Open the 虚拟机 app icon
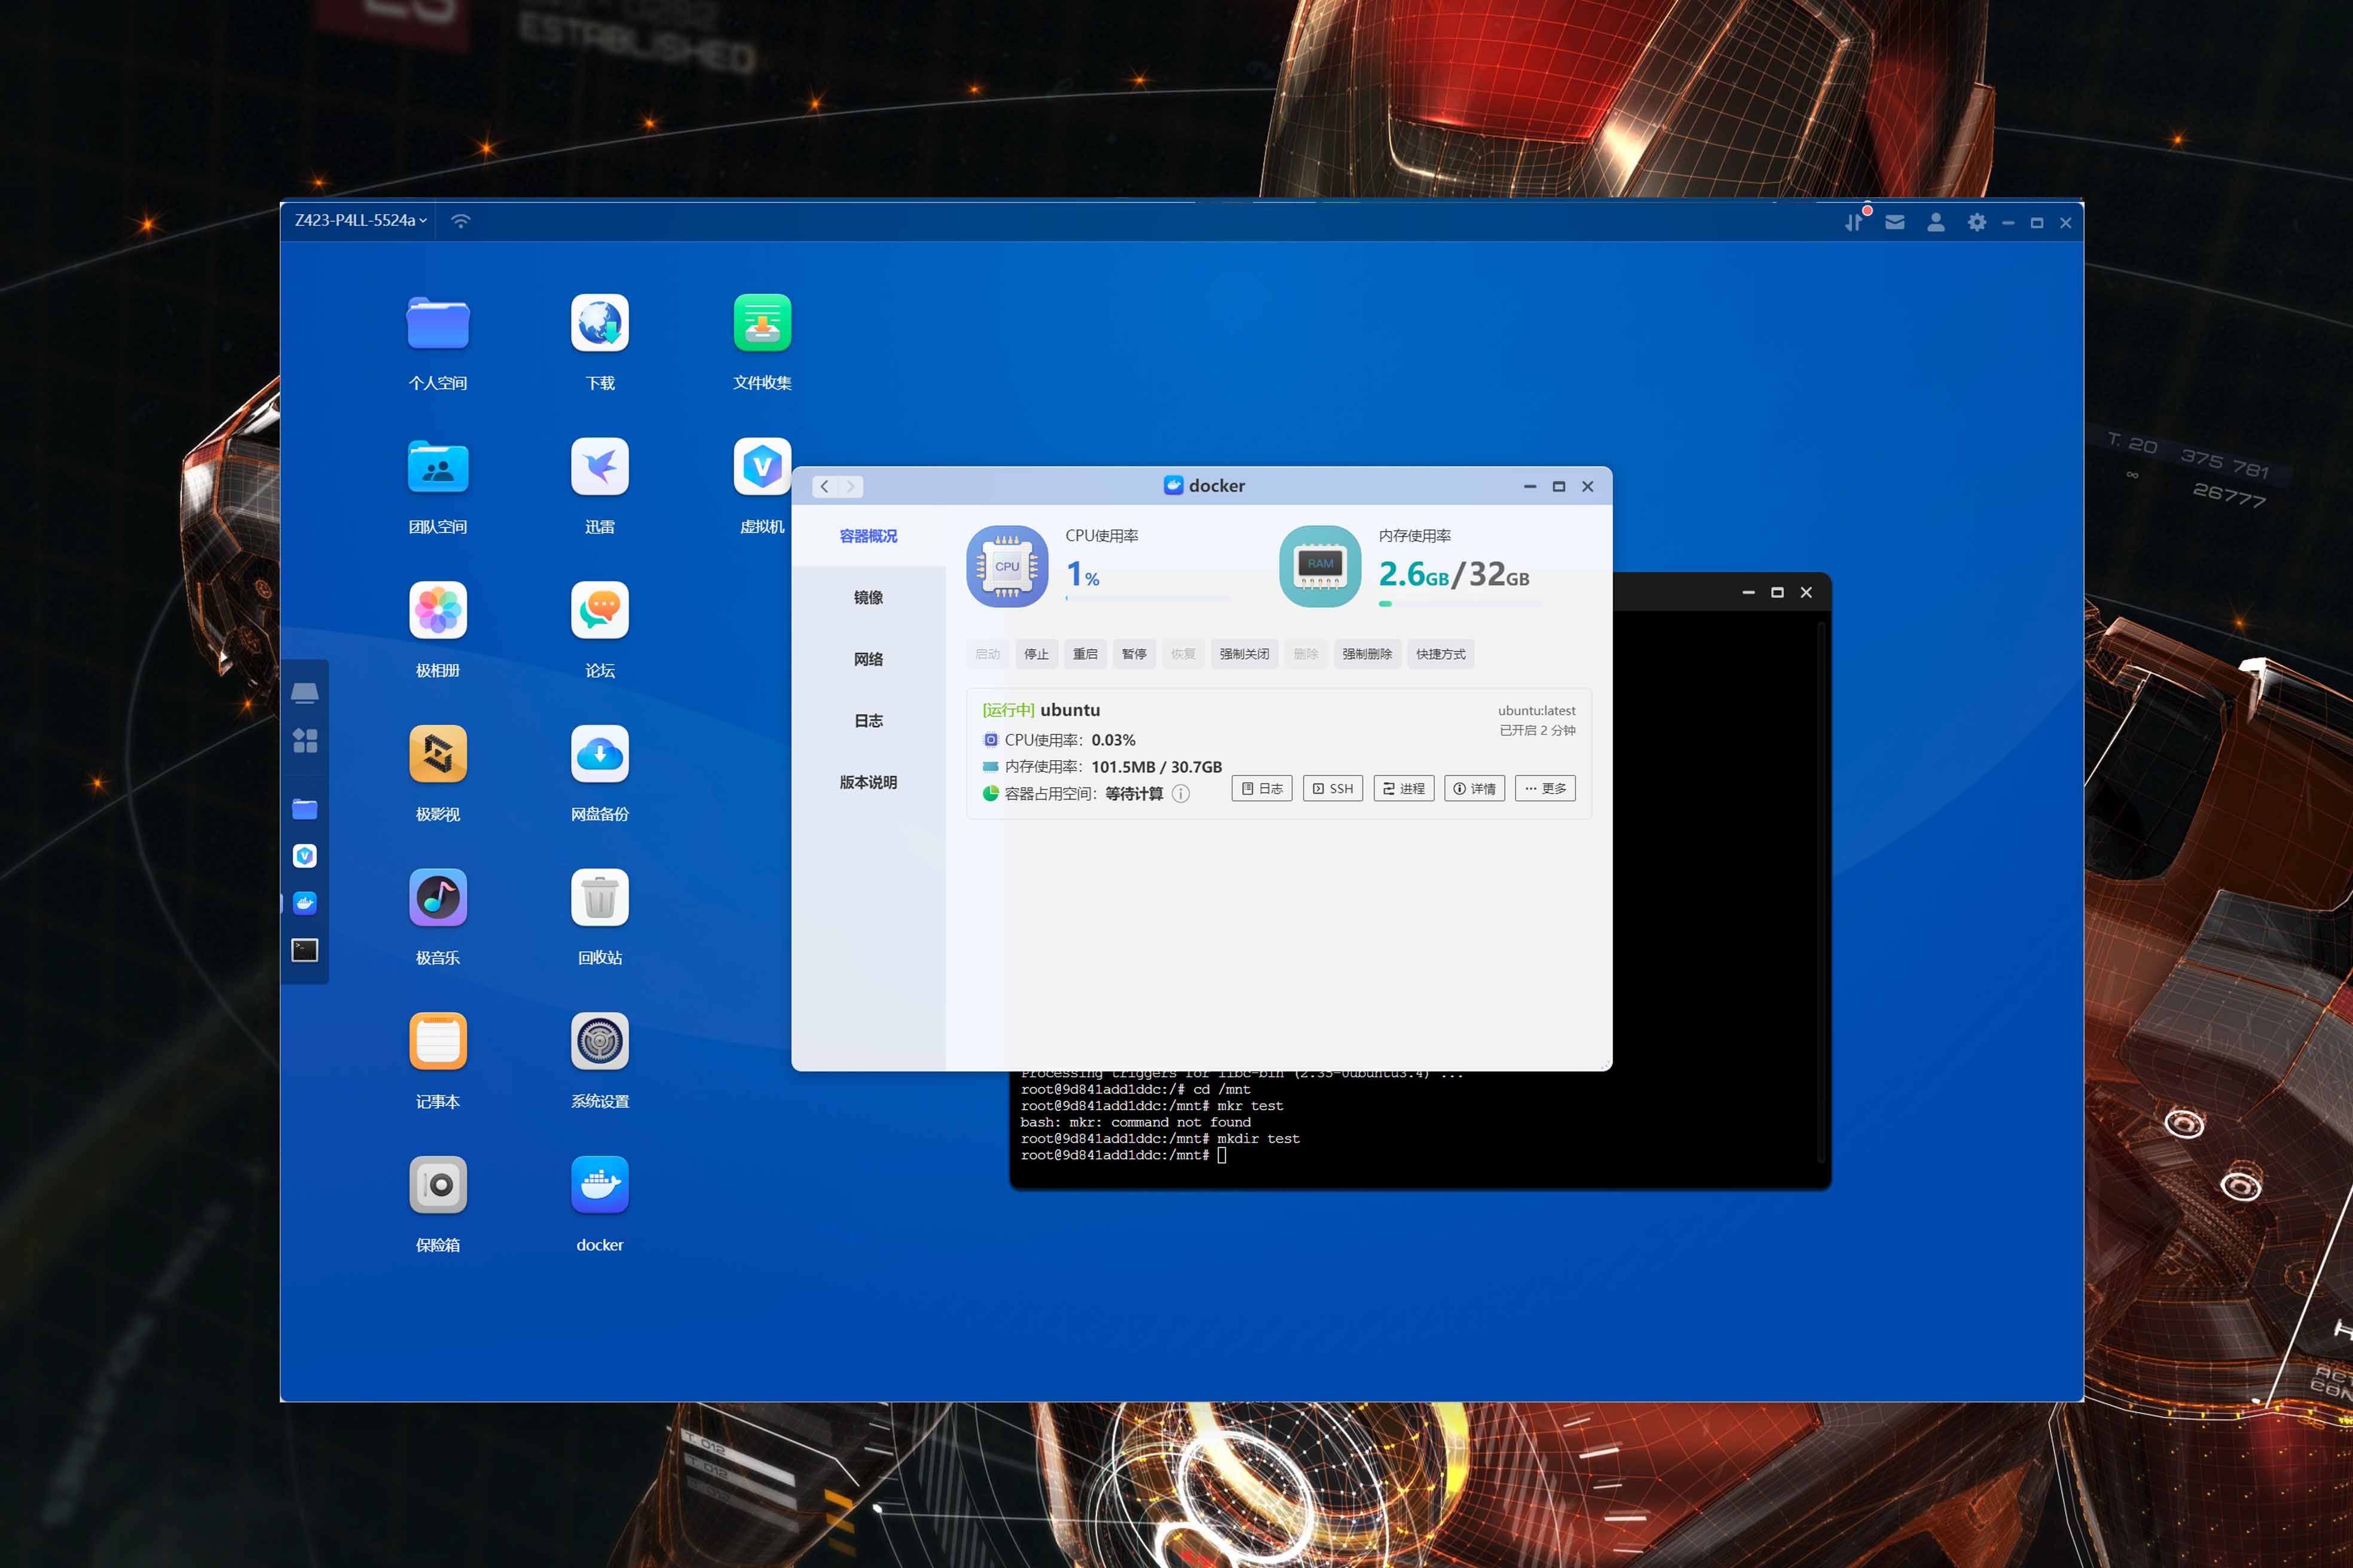 point(762,467)
